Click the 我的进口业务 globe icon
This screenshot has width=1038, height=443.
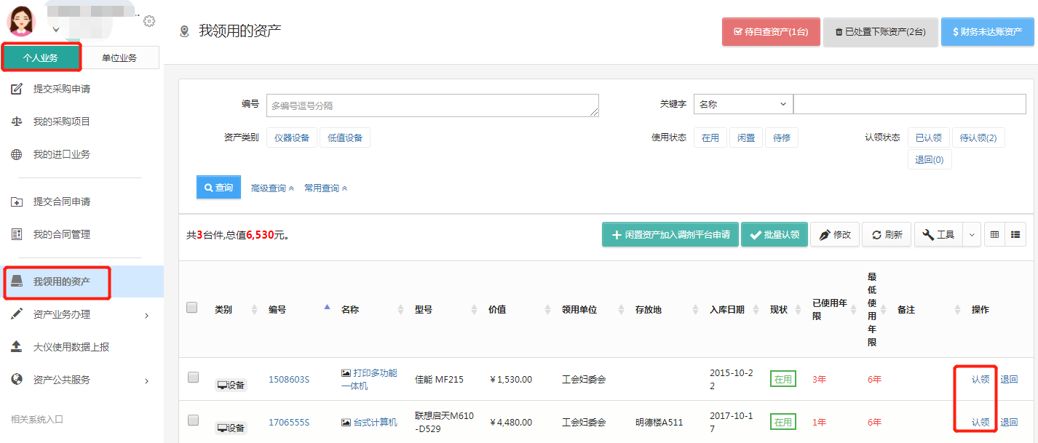point(17,154)
